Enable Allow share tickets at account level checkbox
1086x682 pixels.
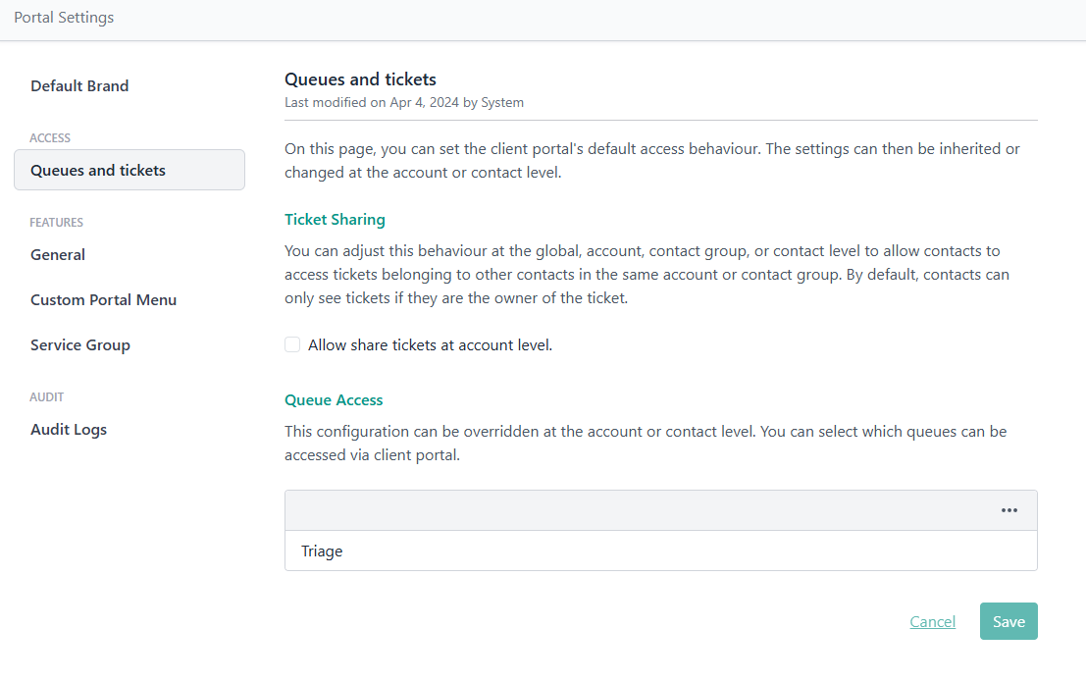pos(292,344)
